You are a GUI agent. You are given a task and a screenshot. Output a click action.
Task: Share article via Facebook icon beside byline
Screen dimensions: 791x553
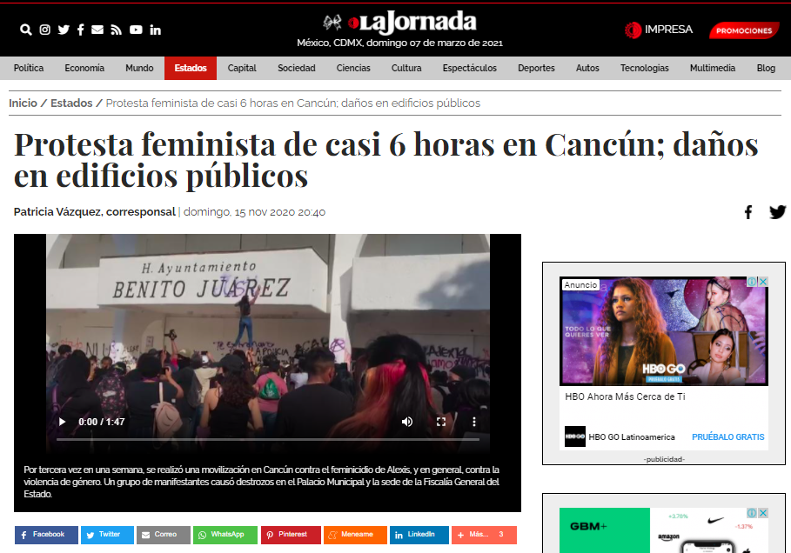[x=748, y=212]
